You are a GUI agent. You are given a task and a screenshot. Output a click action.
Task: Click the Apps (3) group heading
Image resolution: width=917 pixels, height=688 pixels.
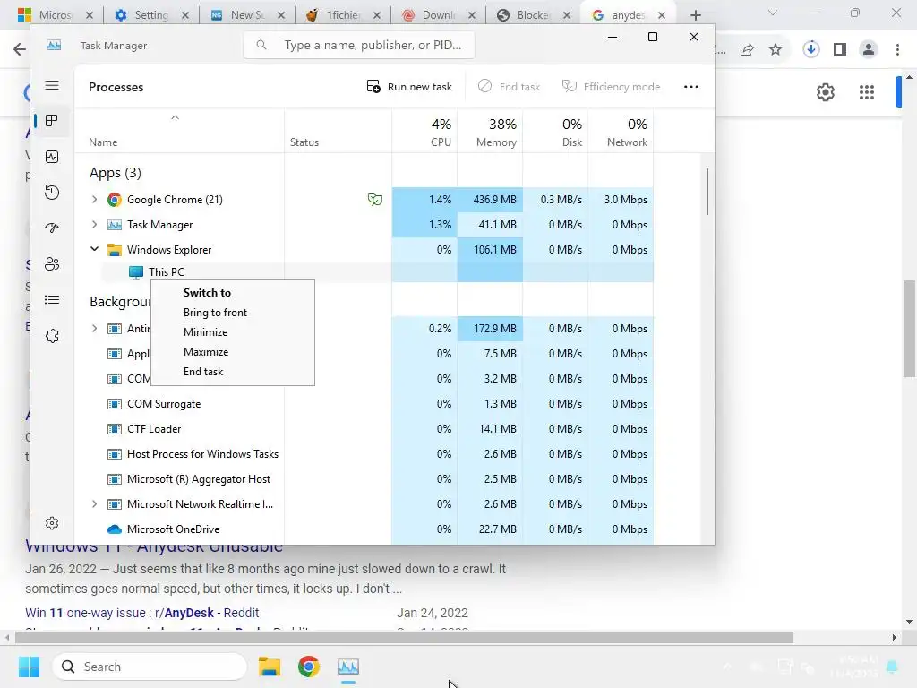(116, 173)
